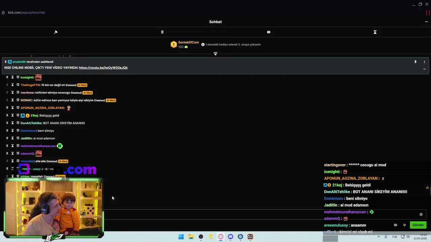Image resolution: width=431 pixels, height=242 pixels.
Task: Click the Sohbet chat title
Action: 215,22
